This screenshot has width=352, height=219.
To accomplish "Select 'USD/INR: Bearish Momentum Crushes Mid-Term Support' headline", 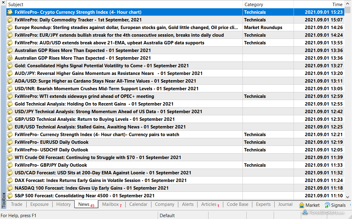I will pos(107,89).
